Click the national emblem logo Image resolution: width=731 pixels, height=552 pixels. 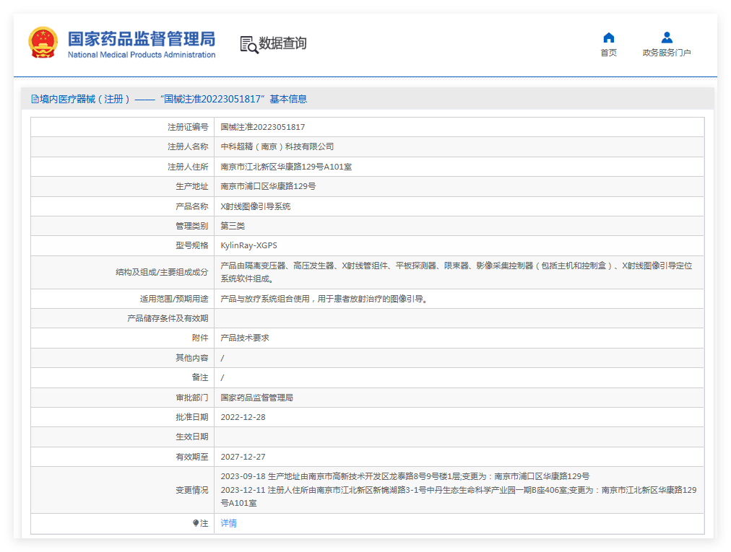tap(43, 43)
